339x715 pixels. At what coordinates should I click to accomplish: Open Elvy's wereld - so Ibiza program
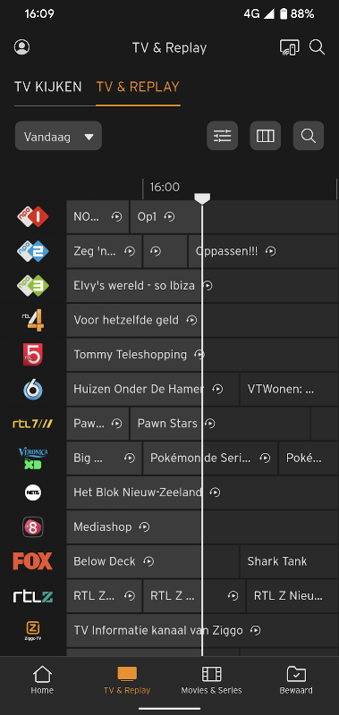coord(202,286)
